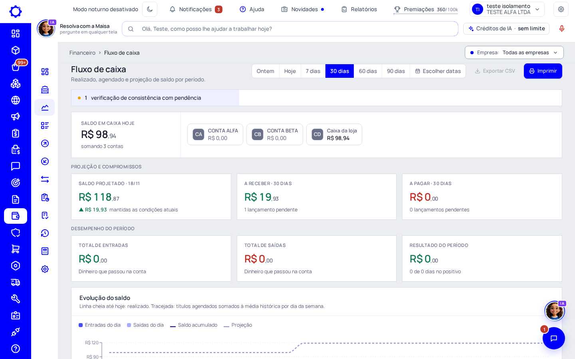Select the 7 dias period tab
Screen dimensions: 575x359
click(313, 71)
